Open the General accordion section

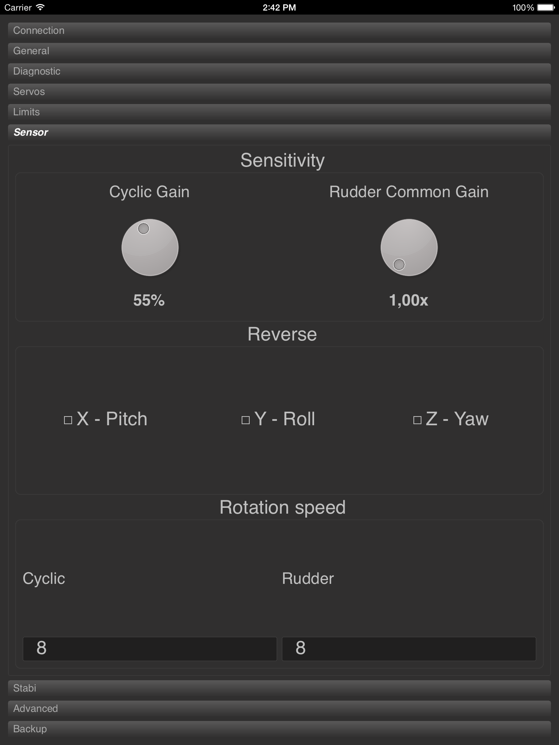point(279,51)
